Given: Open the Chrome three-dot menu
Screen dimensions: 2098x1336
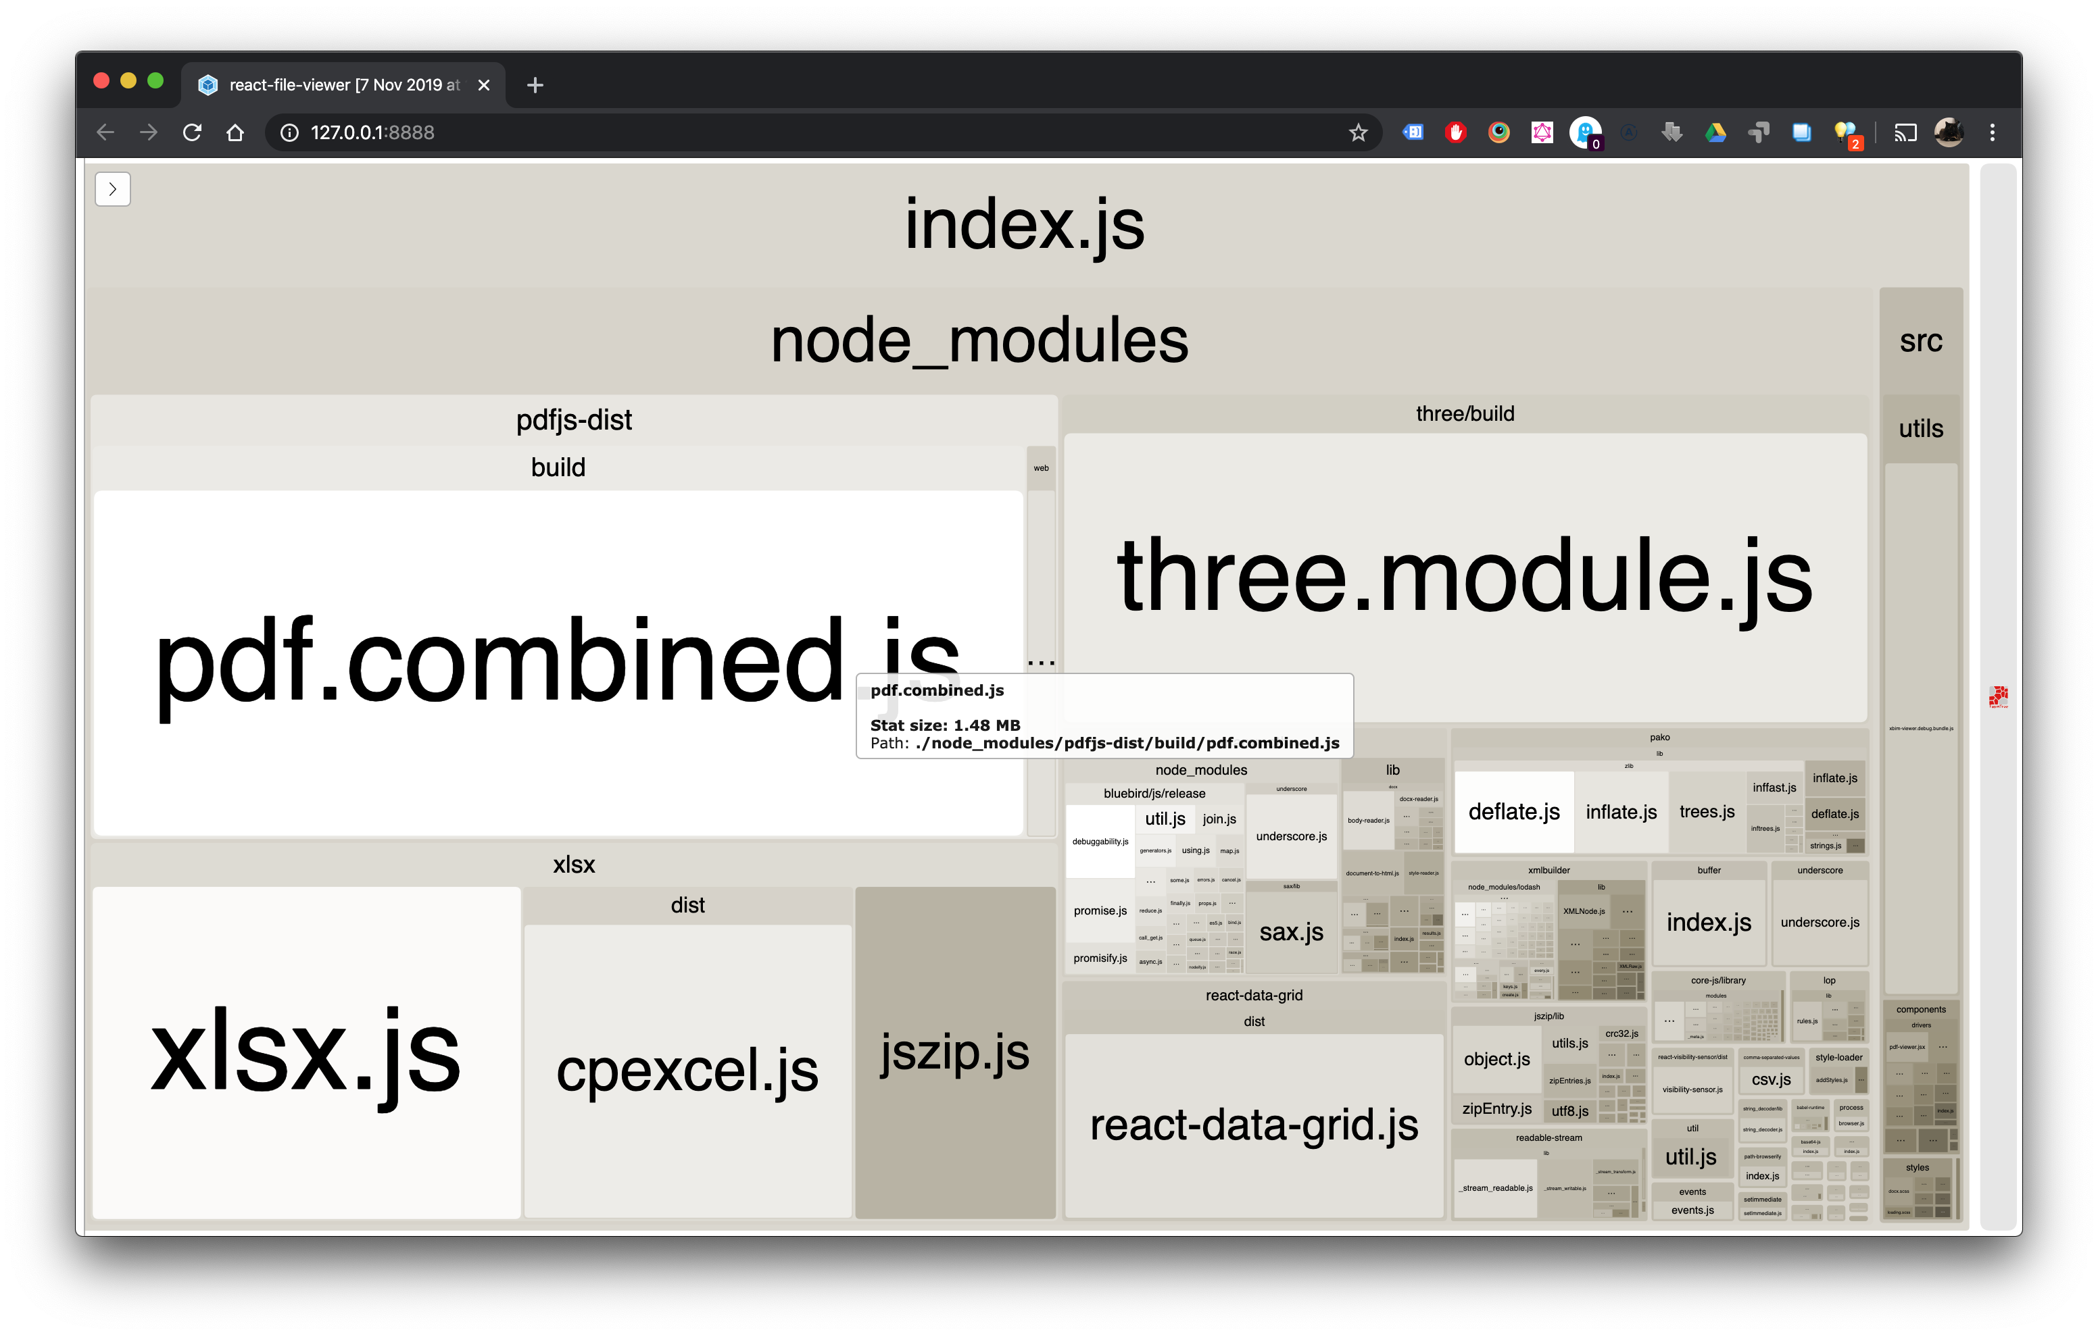Looking at the screenshot, I should pyautogui.click(x=1993, y=132).
